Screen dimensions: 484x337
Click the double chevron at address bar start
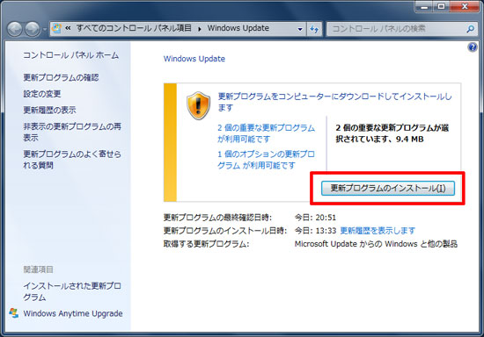(x=69, y=28)
